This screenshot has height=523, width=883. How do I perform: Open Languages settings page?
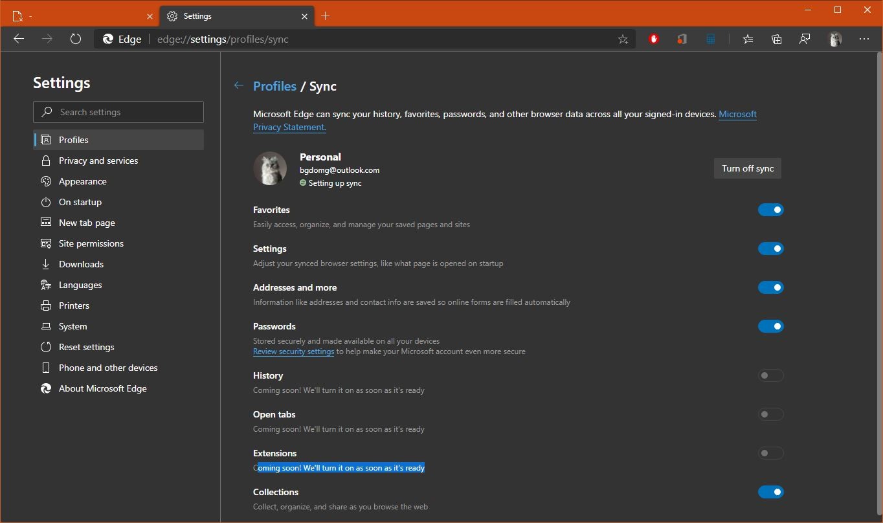(118, 285)
